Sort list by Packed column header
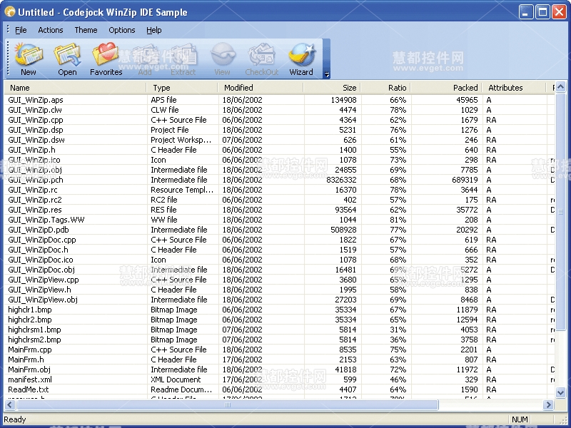571x428 pixels. click(447, 88)
